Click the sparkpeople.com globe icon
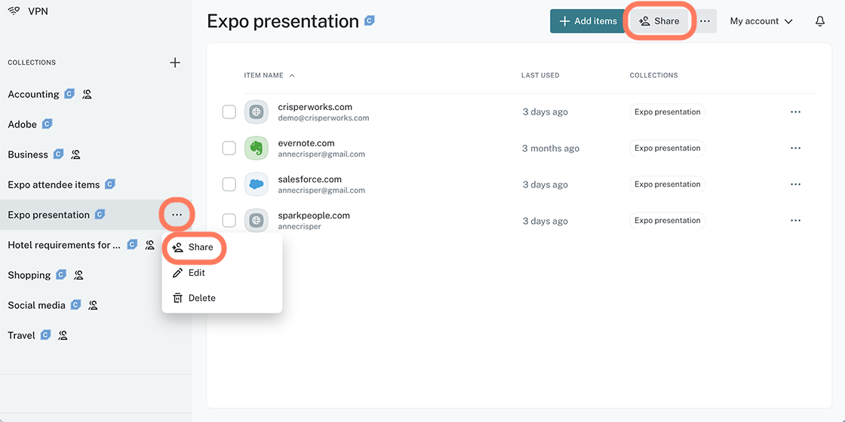Viewport: 845px width, 422px height. click(257, 221)
